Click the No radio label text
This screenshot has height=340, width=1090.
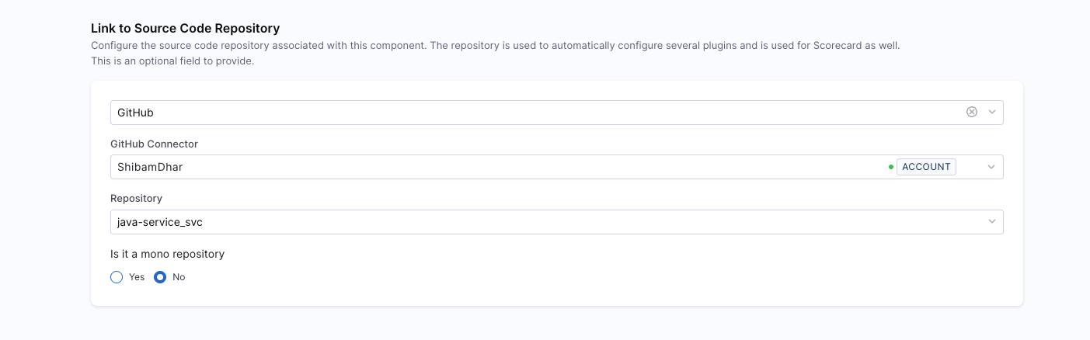tap(179, 277)
